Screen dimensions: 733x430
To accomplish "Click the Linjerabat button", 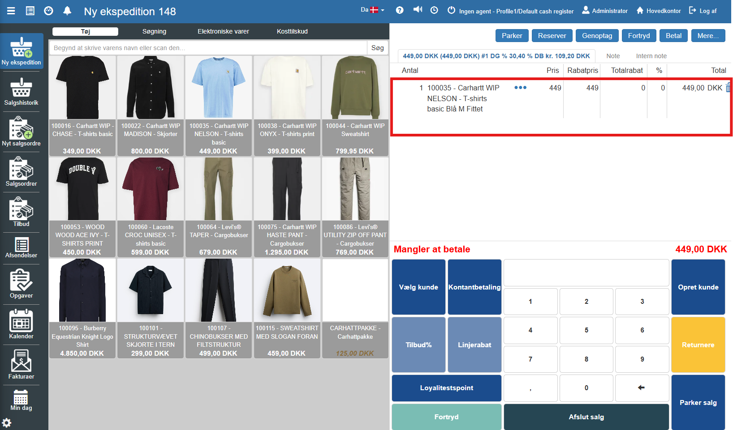I will coord(474,345).
